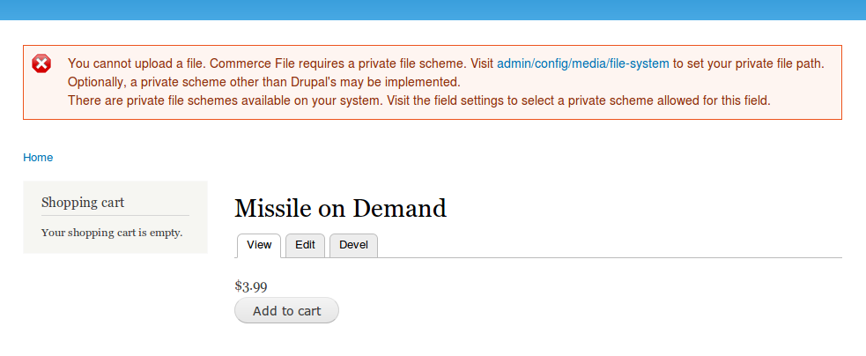Click the divider line under Shopping cart heading
866x356 pixels.
(115, 215)
